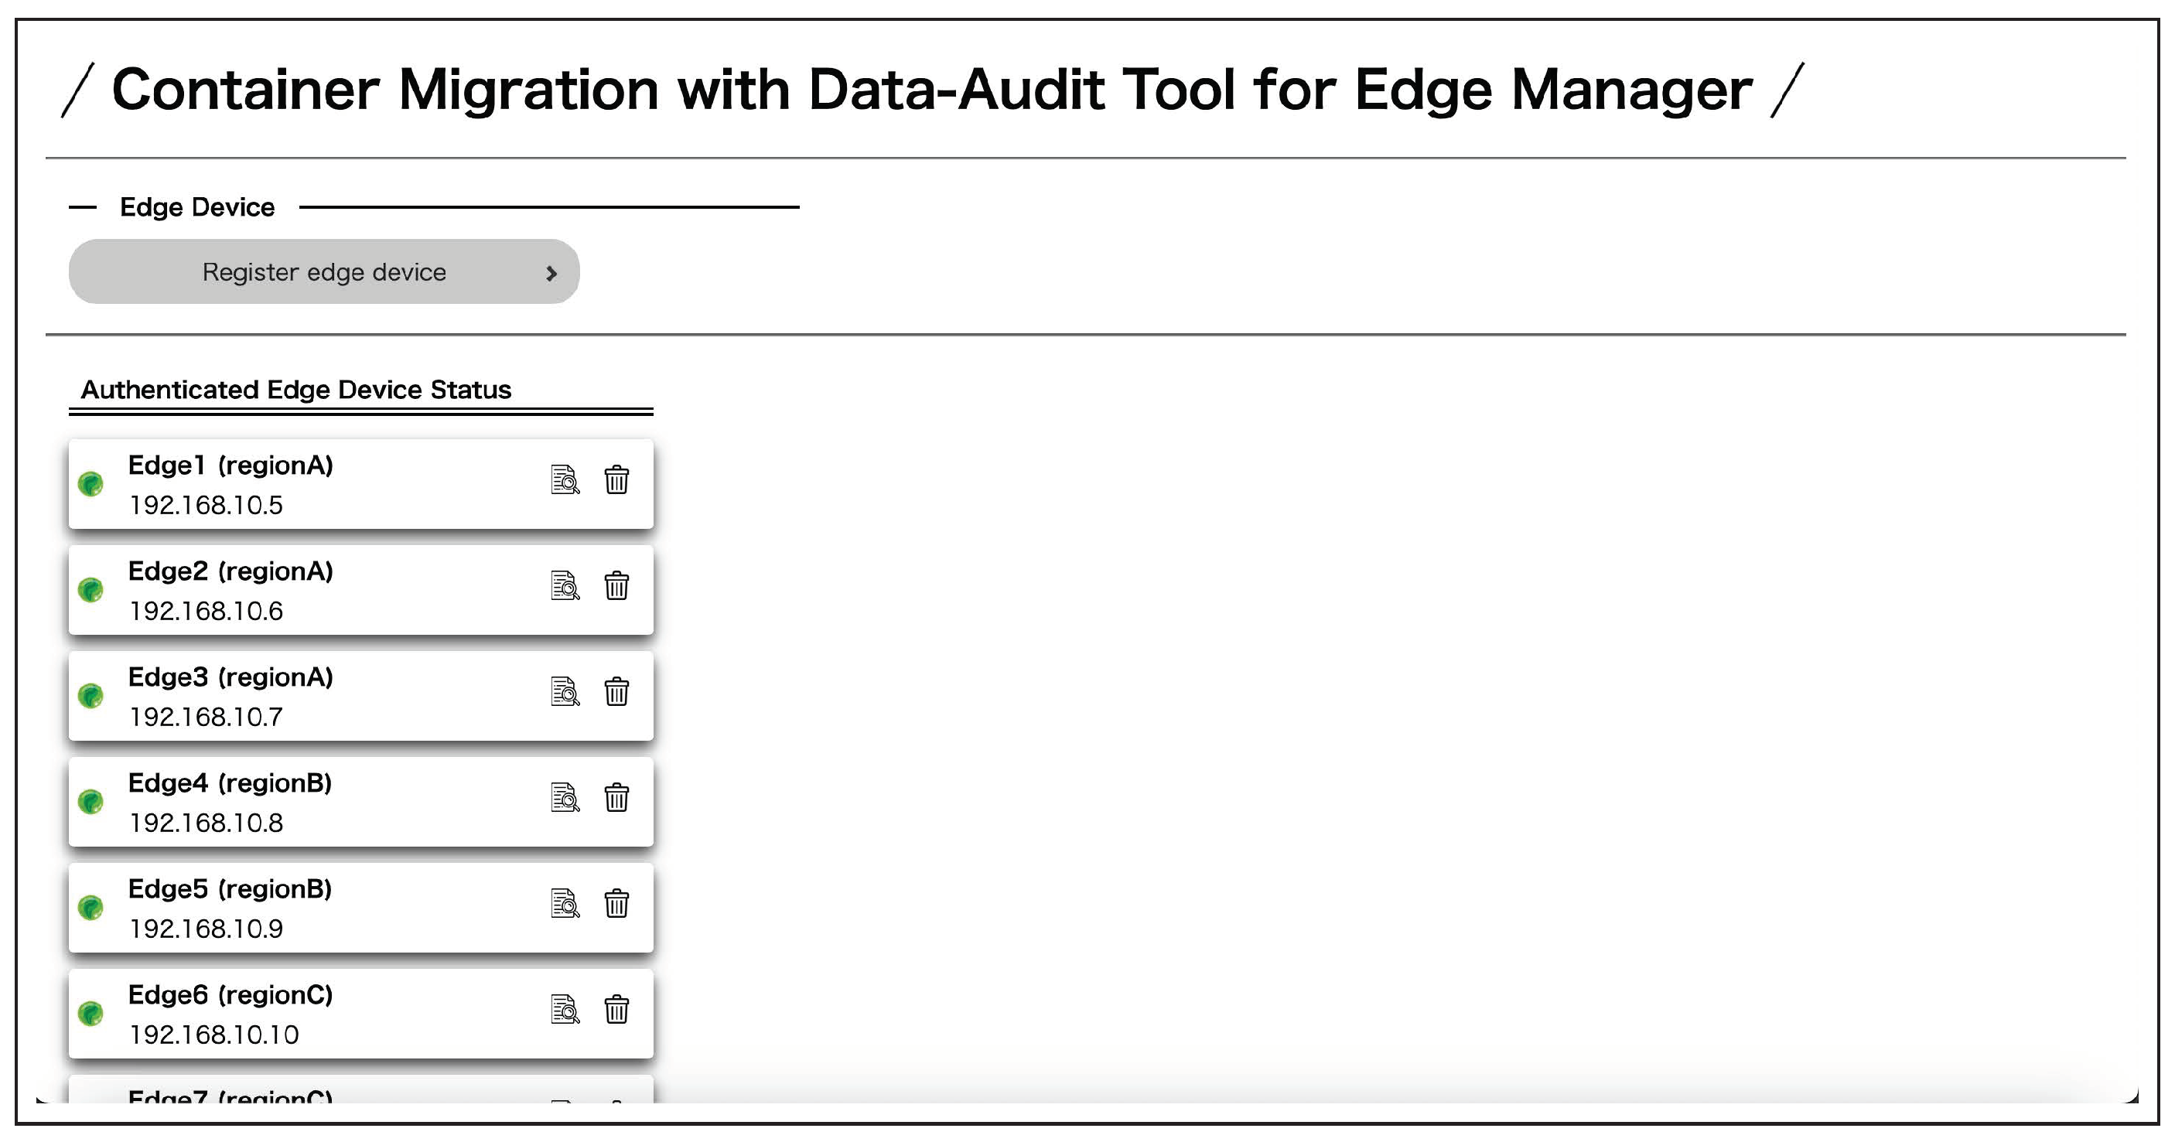Show audit details icon for Edge5
This screenshot has width=2175, height=1142.
click(x=564, y=903)
